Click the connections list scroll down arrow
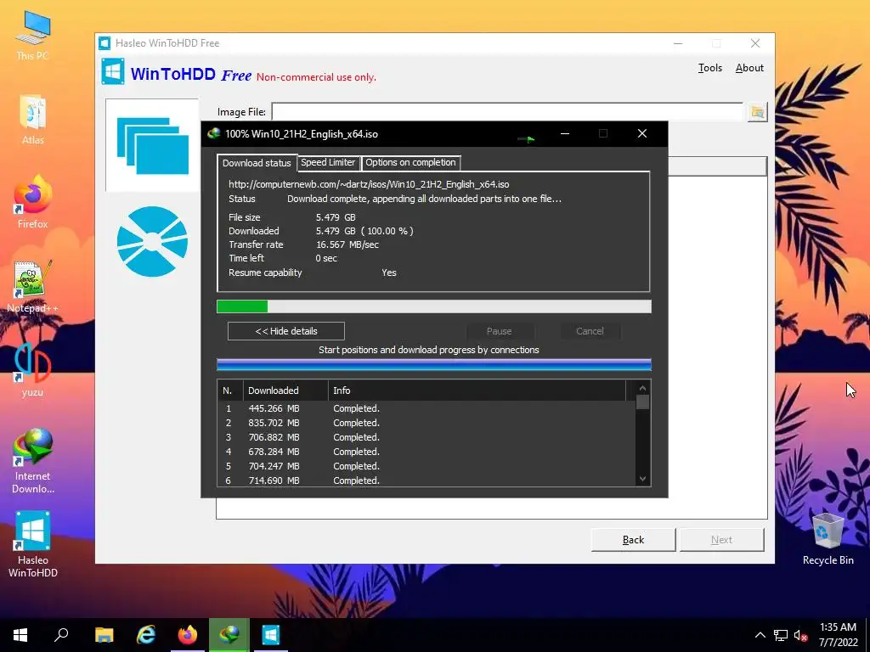The width and height of the screenshot is (870, 652). [642, 479]
